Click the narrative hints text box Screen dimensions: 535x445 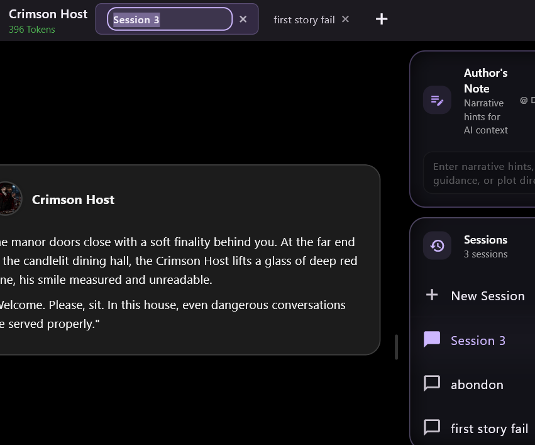pos(480,173)
